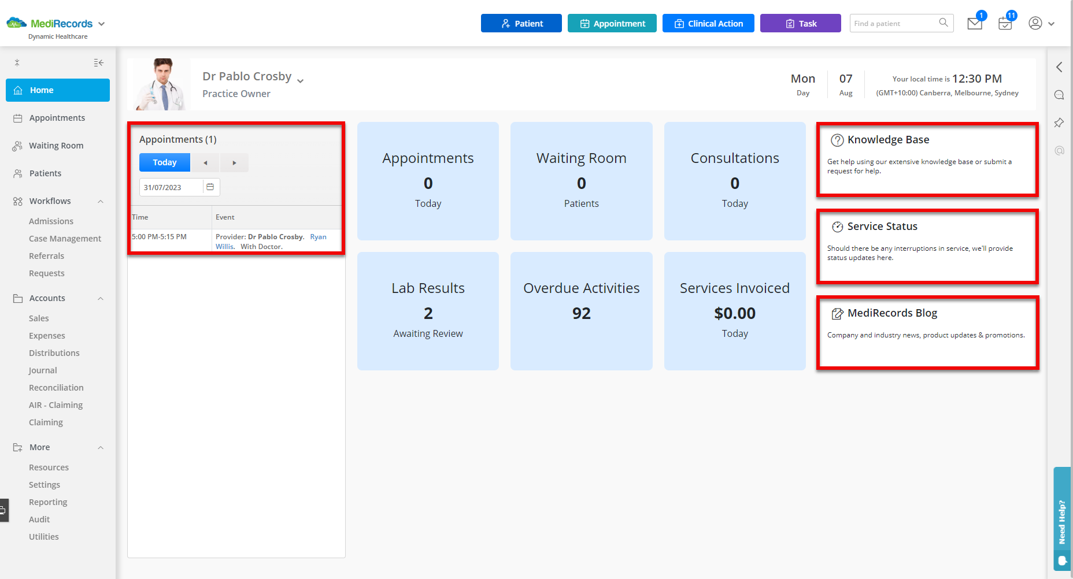Open the user account profile icon

[1035, 23]
